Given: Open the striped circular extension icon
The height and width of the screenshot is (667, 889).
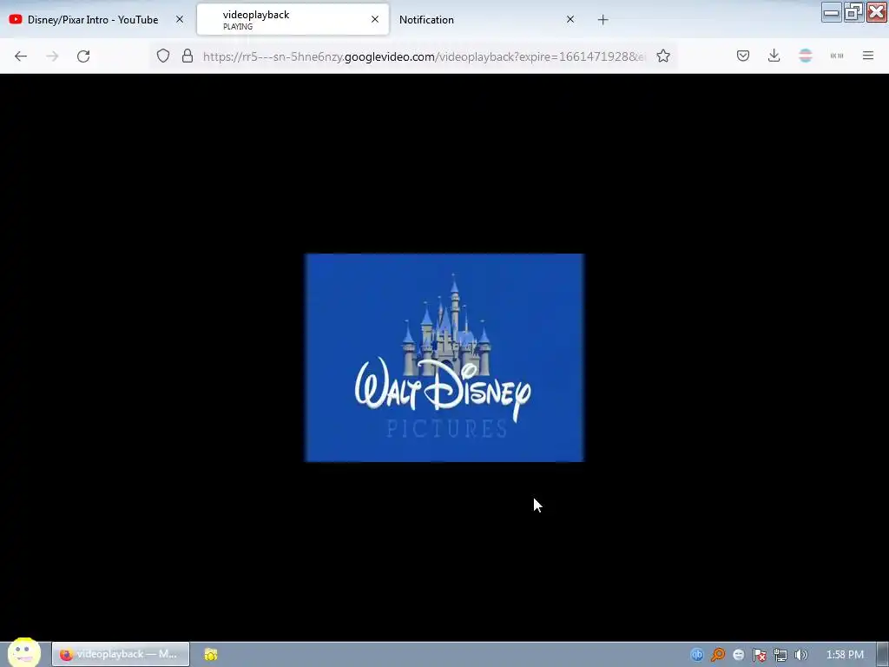Looking at the screenshot, I should 806,56.
